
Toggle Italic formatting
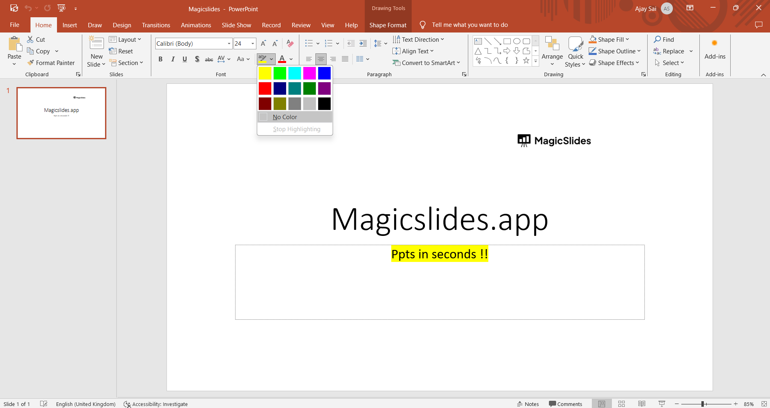click(x=173, y=59)
